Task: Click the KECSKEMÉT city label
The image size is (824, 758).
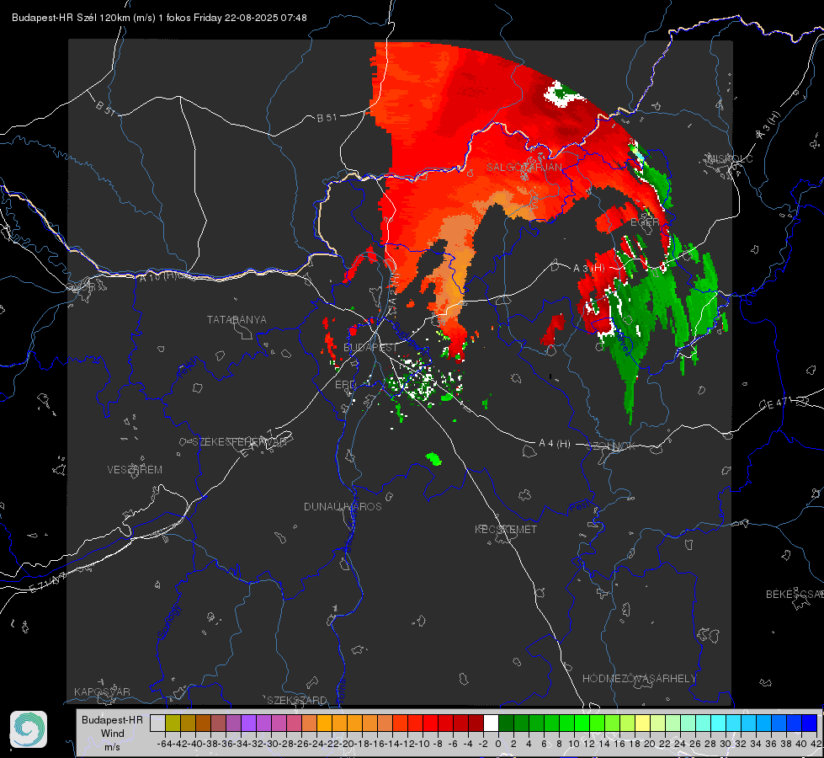Action: tap(506, 529)
